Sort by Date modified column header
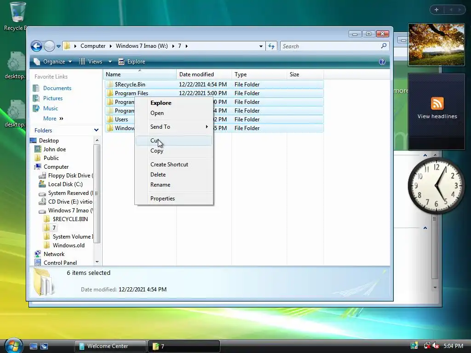471x353 pixels. [x=204, y=74]
